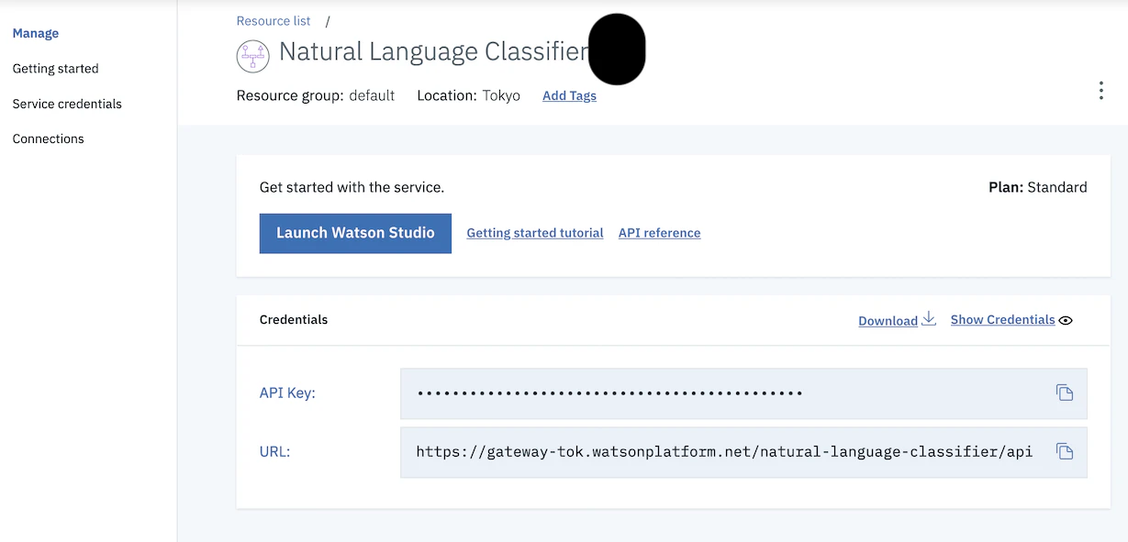Viewport: 1128px width, 542px height.
Task: Go back to Resource list breadcrumb
Action: click(x=274, y=21)
